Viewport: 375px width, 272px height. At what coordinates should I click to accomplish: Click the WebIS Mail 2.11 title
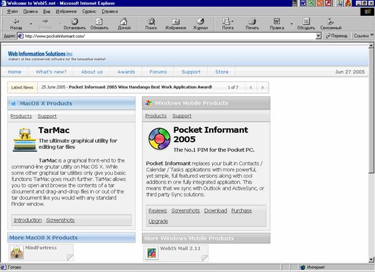tap(180, 249)
